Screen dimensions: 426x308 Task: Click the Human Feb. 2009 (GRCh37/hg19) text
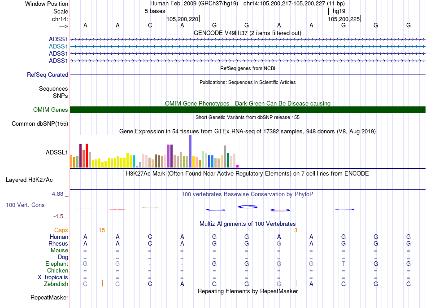coord(194,4)
